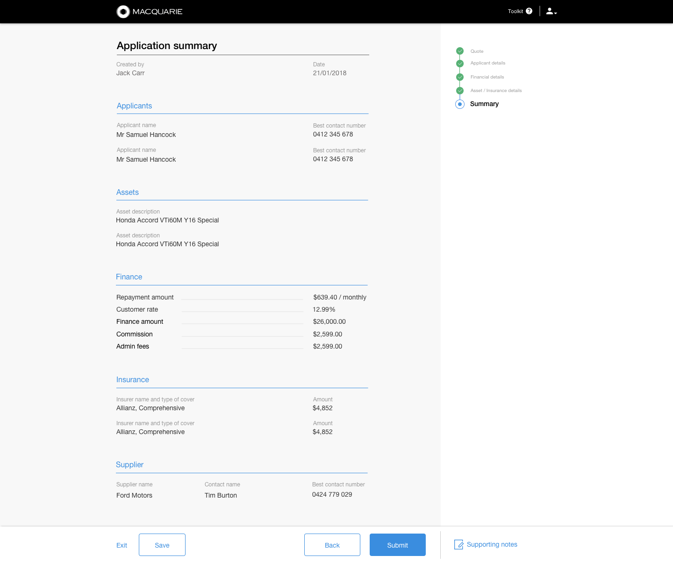Go back with the Back button

pos(332,545)
